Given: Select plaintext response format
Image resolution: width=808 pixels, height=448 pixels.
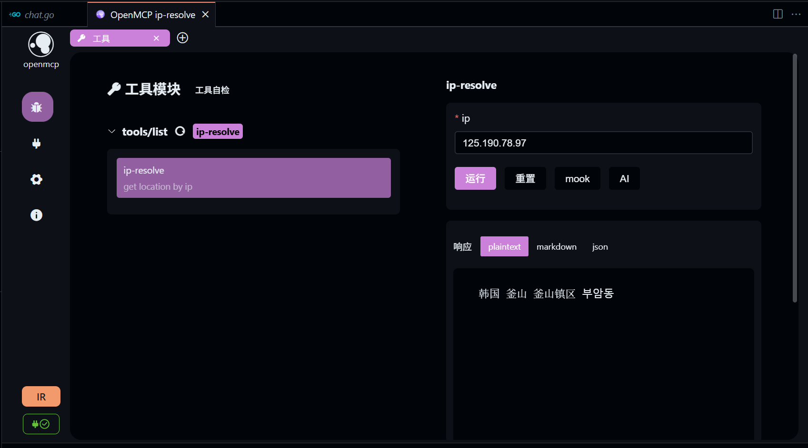Looking at the screenshot, I should coord(504,246).
